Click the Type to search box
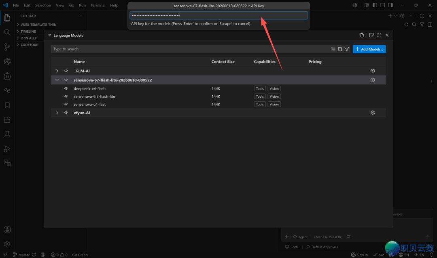This screenshot has height=258, width=437. tap(189, 49)
